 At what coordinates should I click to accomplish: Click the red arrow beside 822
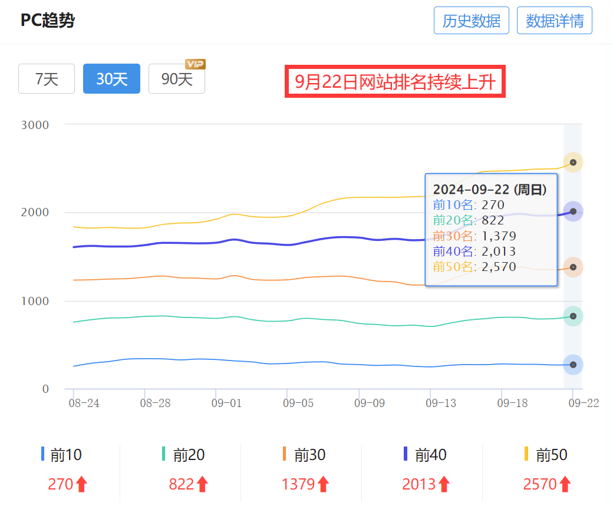click(202, 484)
